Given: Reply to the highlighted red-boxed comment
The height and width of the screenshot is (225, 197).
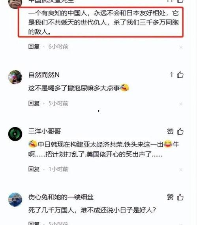Looking at the screenshot, I should tap(34, 46).
